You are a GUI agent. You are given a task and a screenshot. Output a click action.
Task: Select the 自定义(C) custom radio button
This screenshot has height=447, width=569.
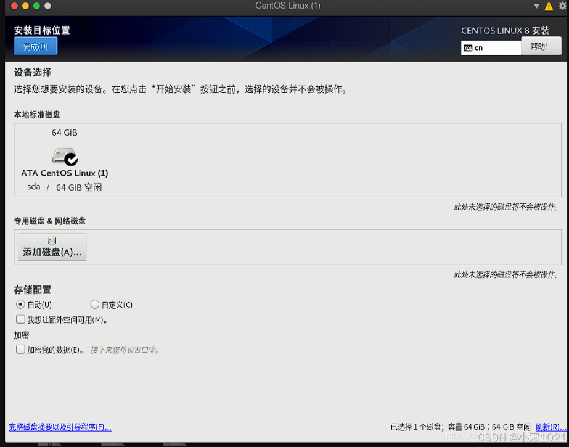(94, 304)
